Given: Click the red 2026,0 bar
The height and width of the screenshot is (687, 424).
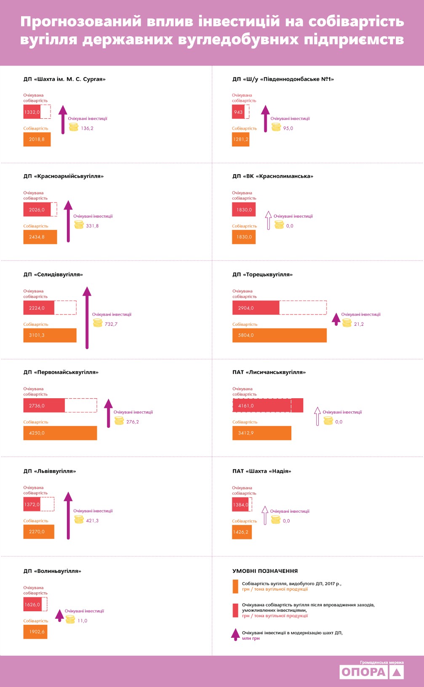Looking at the screenshot, I should coord(37,210).
